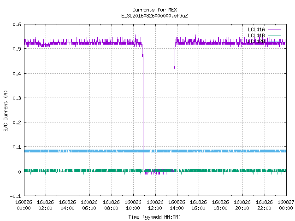Click the 0.2 y-axis tick label
Viewport: 295px width, 221px height.
(x=17, y=122)
